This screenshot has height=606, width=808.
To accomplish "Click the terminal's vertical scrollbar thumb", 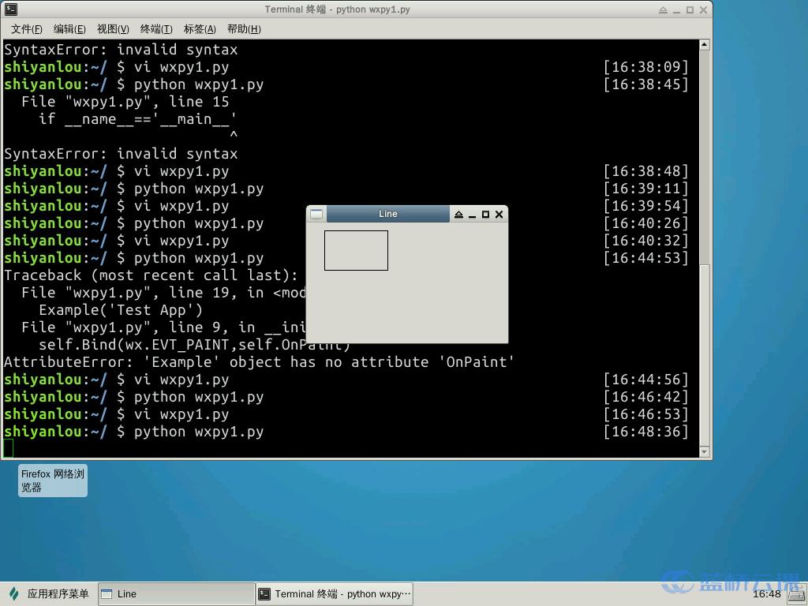I will click(705, 355).
